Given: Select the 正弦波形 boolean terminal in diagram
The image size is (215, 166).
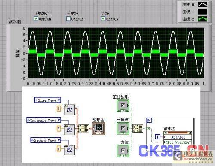Looking at the screenshot, I should click(x=123, y=106).
